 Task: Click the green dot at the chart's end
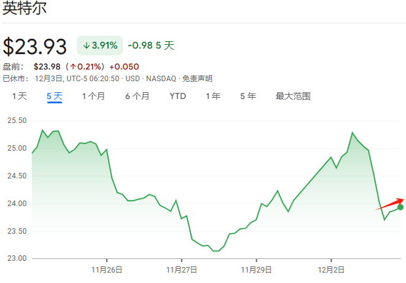[x=400, y=207]
